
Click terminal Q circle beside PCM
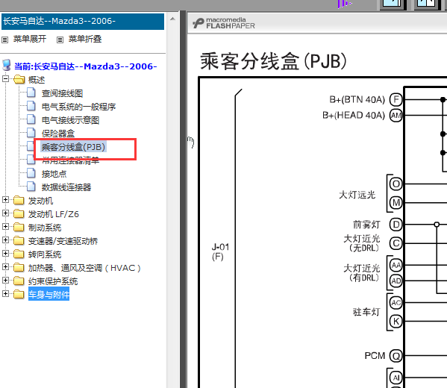point(396,356)
